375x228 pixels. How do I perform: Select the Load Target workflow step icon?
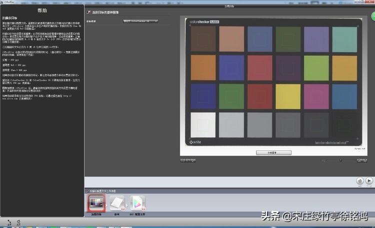[x=96, y=202]
